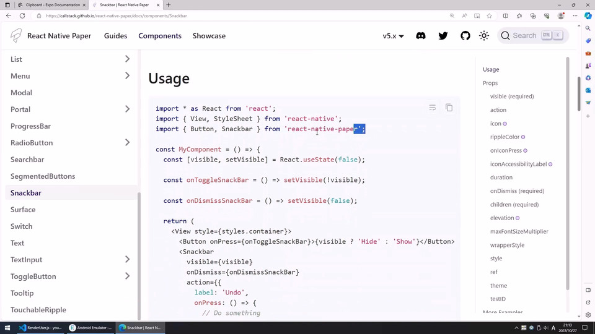Open the Discord link icon

421,36
